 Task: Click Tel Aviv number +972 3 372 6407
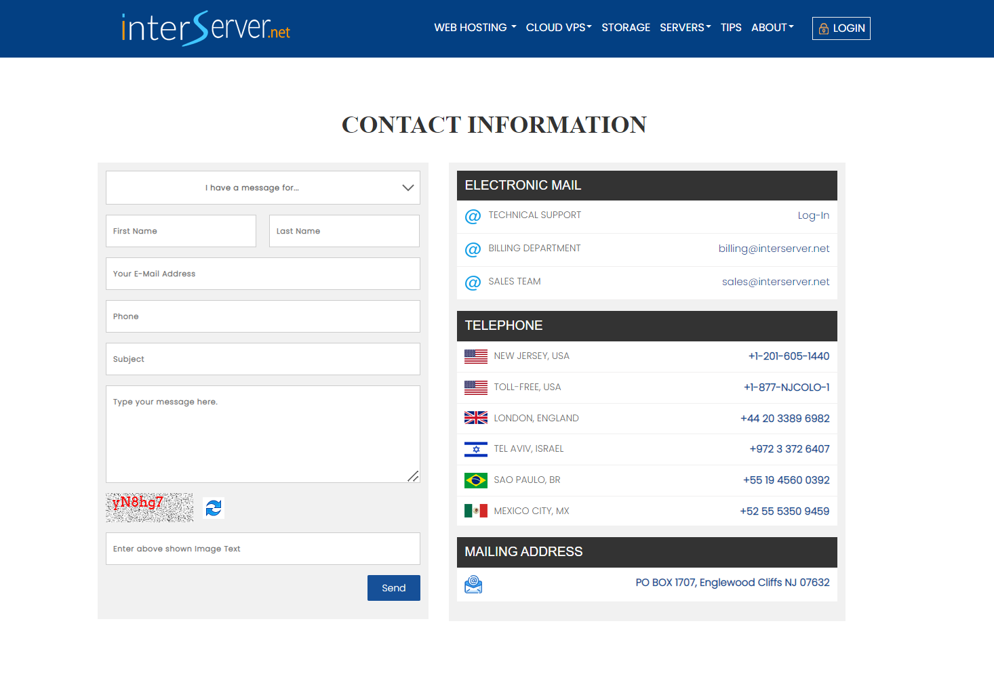pos(789,449)
